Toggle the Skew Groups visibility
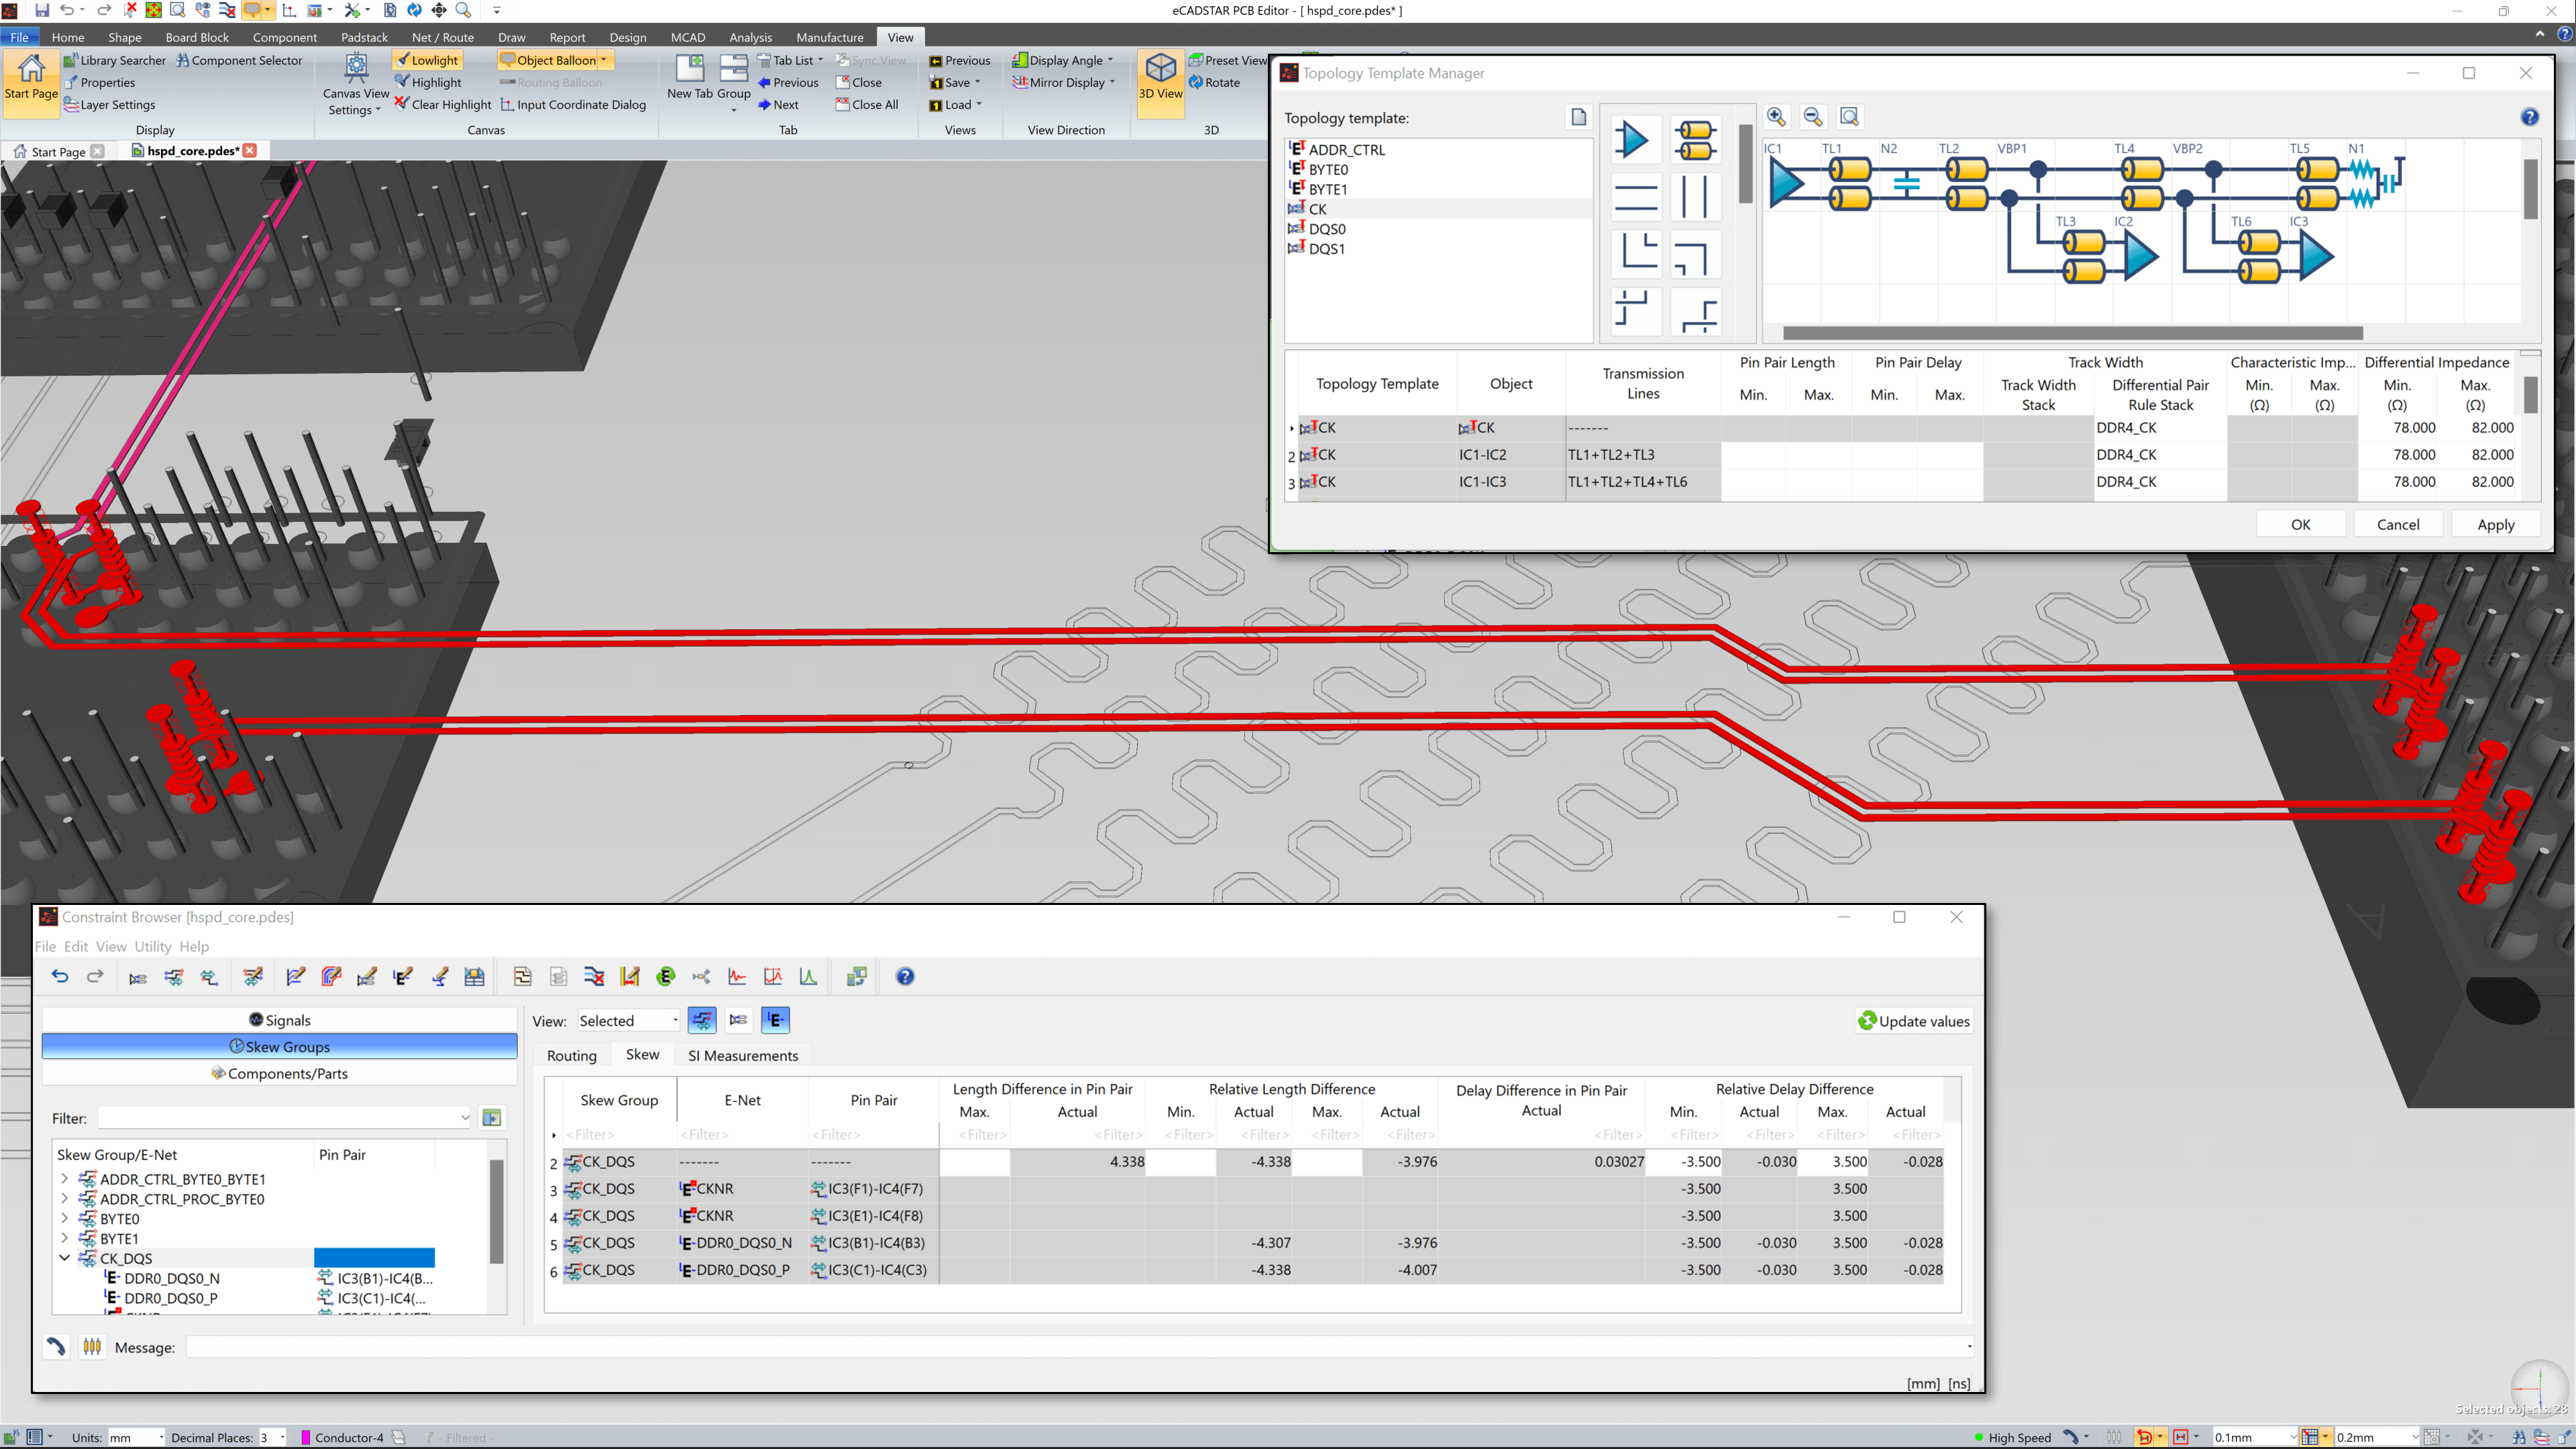2576x1449 pixels. point(278,1046)
